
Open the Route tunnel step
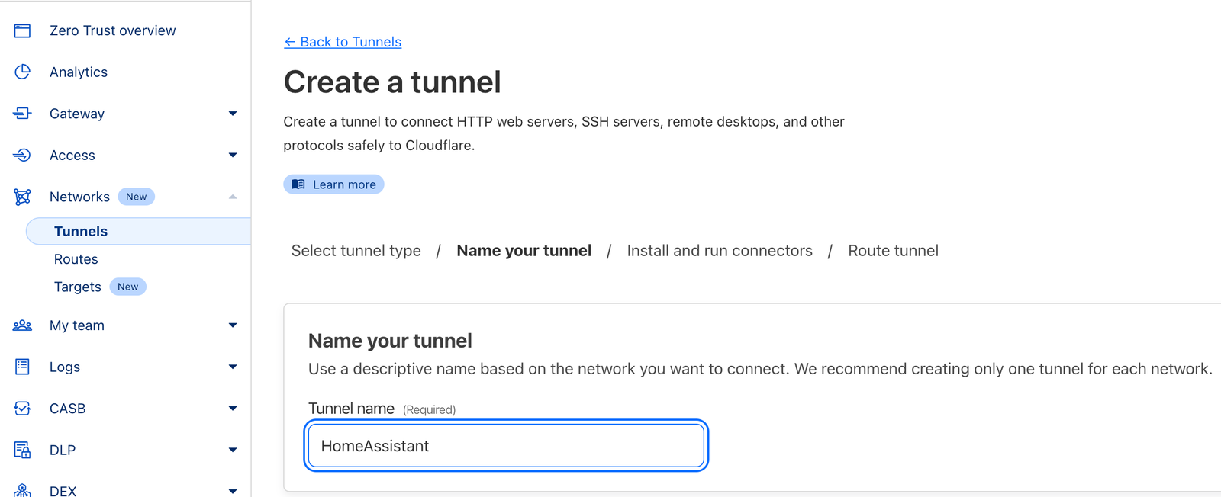[x=893, y=250]
